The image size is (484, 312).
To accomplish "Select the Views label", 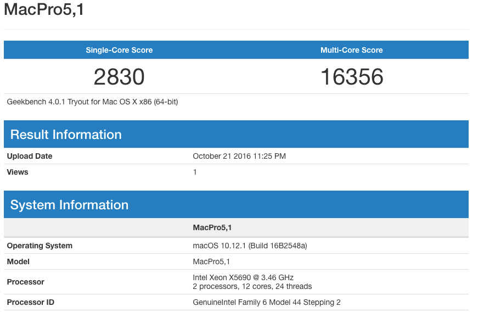I will coord(18,172).
